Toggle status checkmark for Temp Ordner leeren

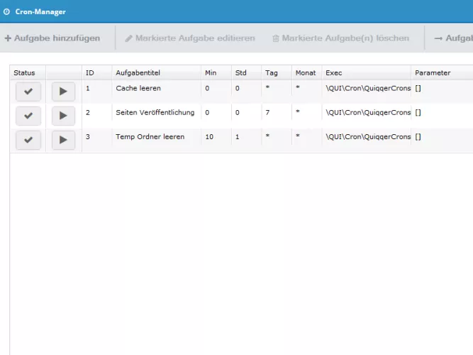click(x=28, y=140)
